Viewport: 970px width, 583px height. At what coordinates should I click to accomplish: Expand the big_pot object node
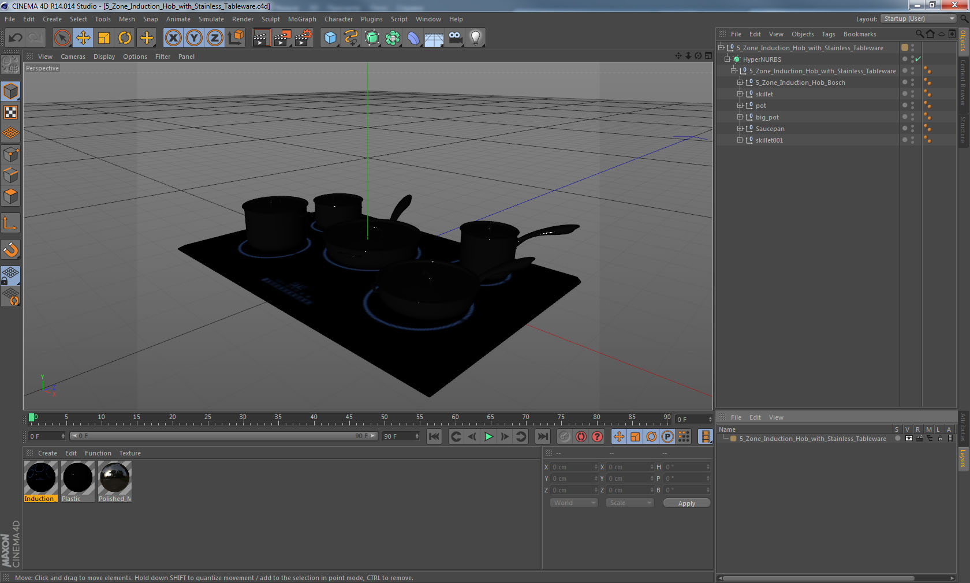[x=740, y=117]
